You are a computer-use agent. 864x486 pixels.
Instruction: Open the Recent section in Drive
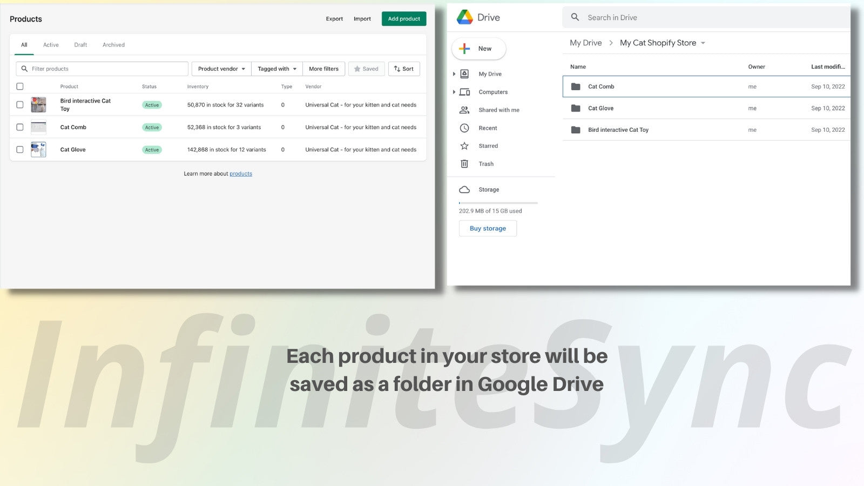487,128
